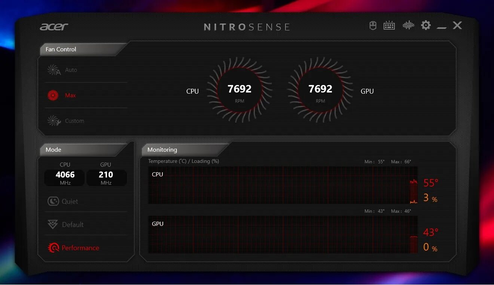The width and height of the screenshot is (494, 285).
Task: Close the NitroSense window
Action: 457,25
